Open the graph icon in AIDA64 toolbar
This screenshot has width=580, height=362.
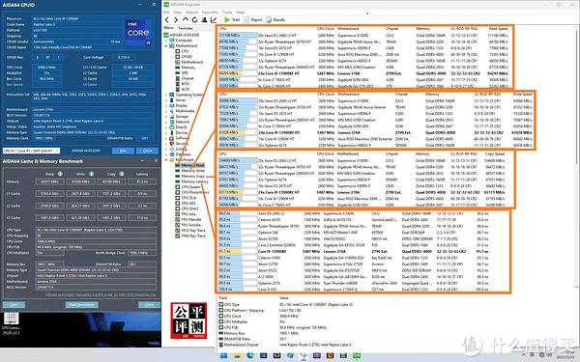click(214, 20)
